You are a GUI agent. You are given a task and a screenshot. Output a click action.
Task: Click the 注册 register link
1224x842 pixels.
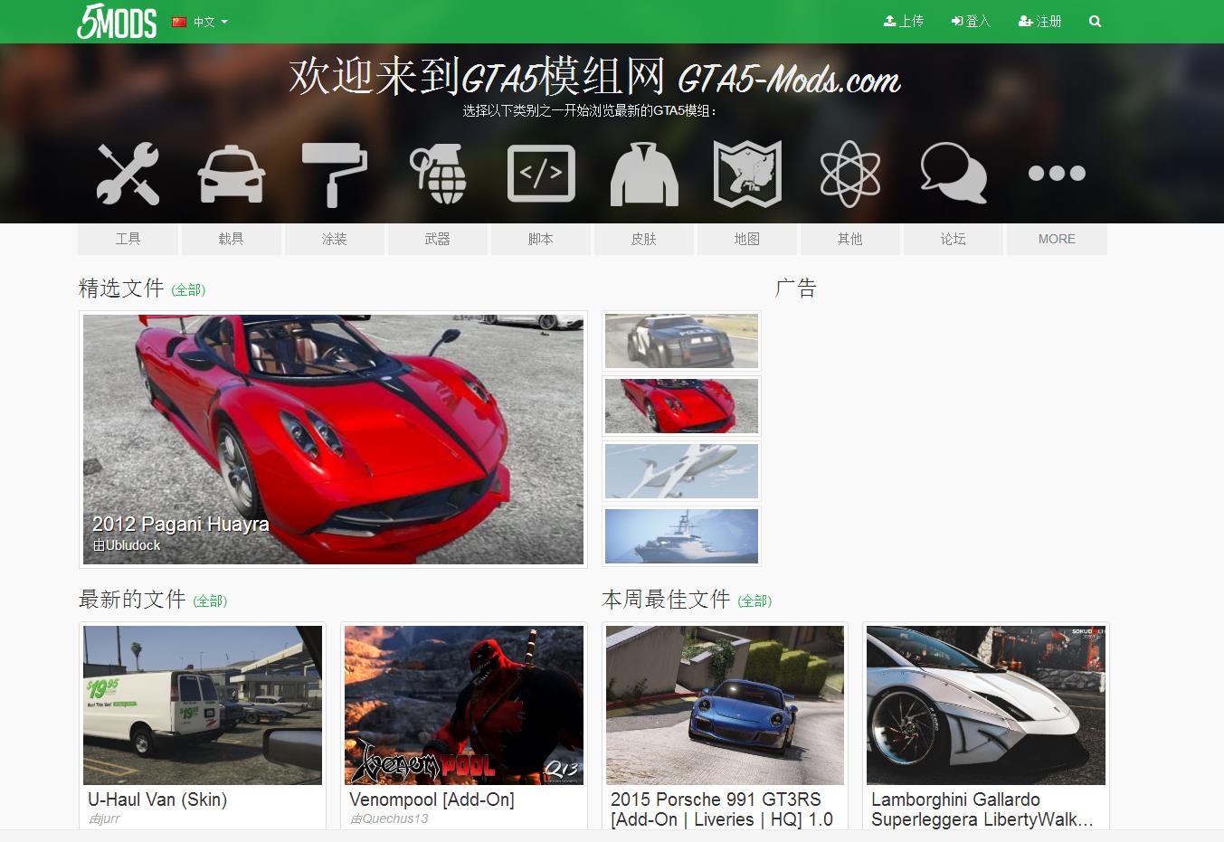pyautogui.click(x=1040, y=21)
